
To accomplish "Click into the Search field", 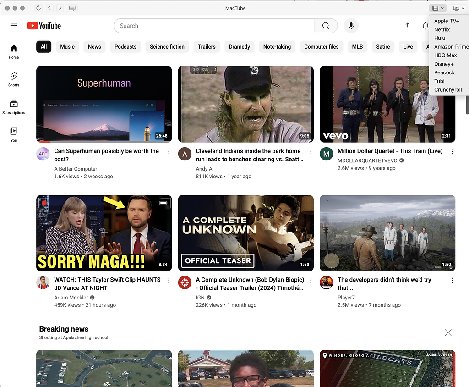I will tap(213, 26).
